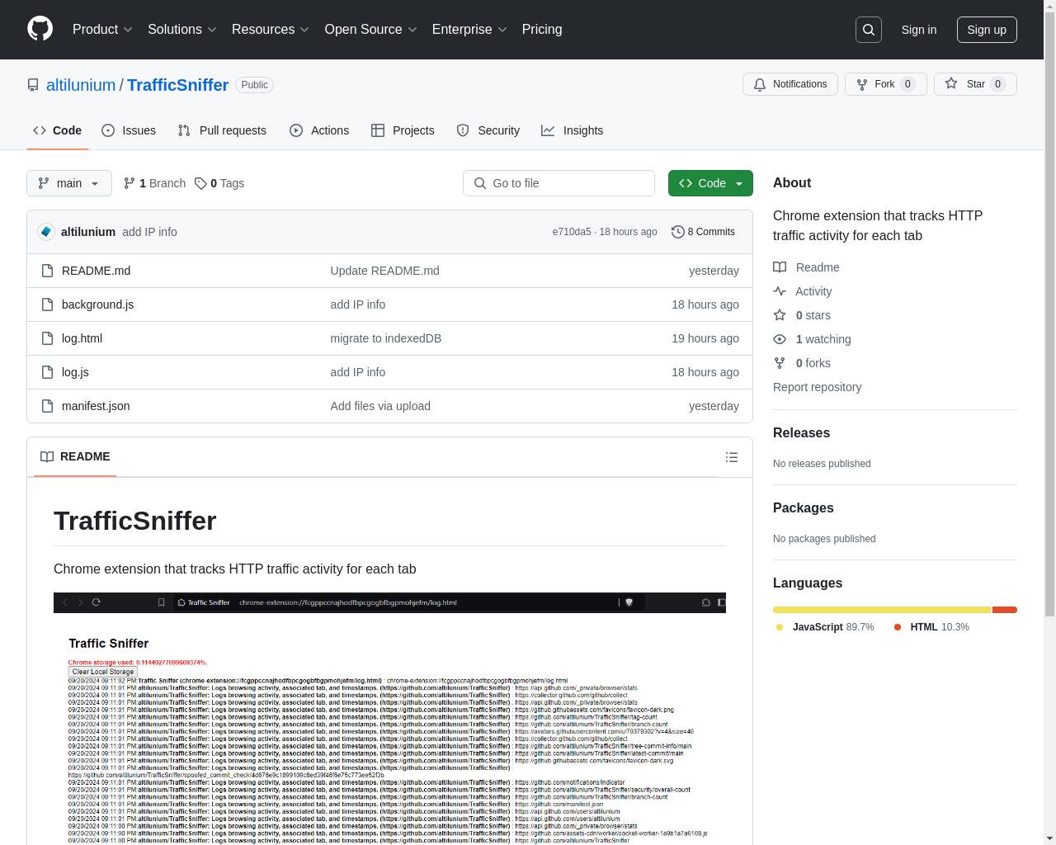Open the green Code dropdown button

(x=710, y=183)
